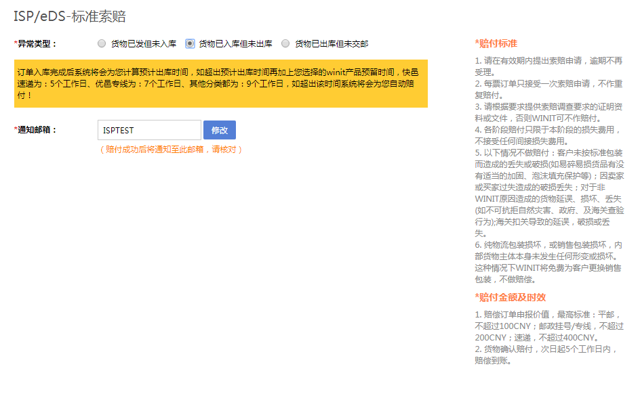640x394 pixels.
Task: Click rule 2 每票订单只接受一次索赔申请
Action: tap(548, 89)
